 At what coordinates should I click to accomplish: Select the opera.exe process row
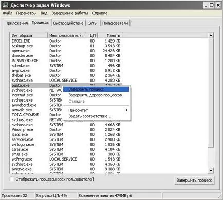click(x=66, y=51)
